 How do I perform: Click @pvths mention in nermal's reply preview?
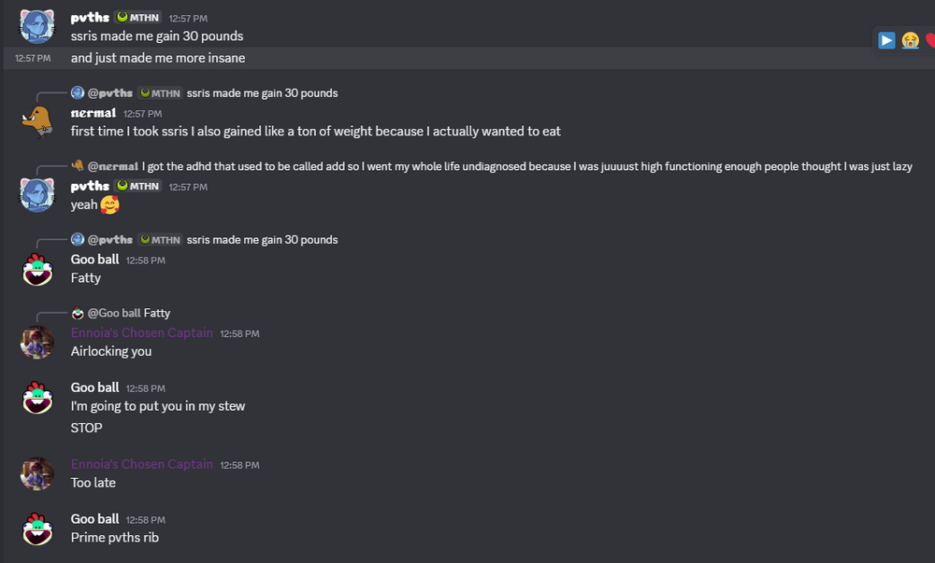[110, 92]
